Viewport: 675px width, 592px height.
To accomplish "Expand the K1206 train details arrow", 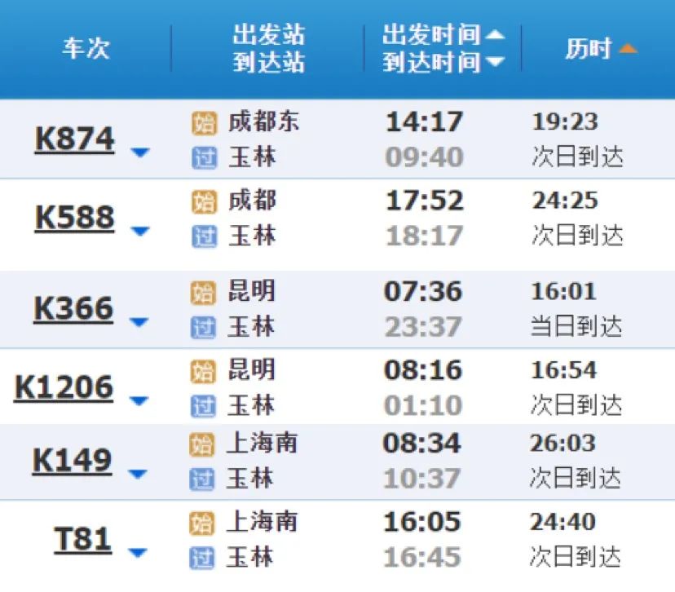I will [x=140, y=400].
